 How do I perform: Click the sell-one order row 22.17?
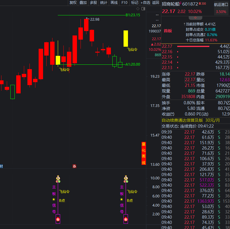coord(196,46)
